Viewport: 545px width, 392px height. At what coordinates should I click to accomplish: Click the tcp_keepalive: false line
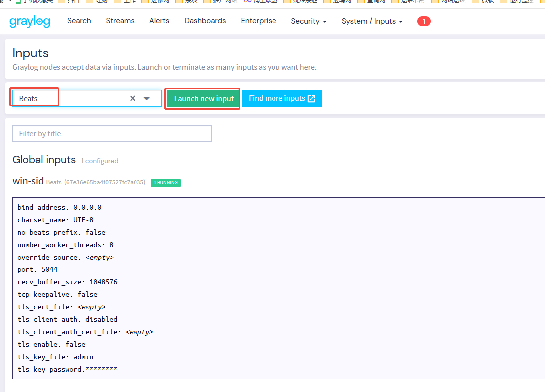pyautogui.click(x=57, y=295)
